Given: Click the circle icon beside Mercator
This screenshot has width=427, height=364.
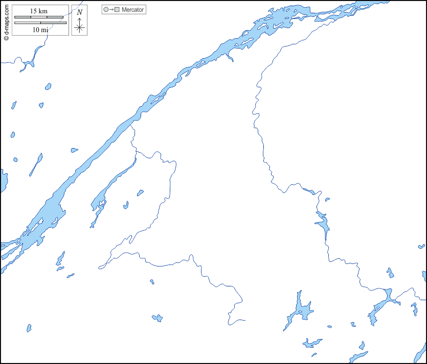Looking at the screenshot, I should [105, 10].
